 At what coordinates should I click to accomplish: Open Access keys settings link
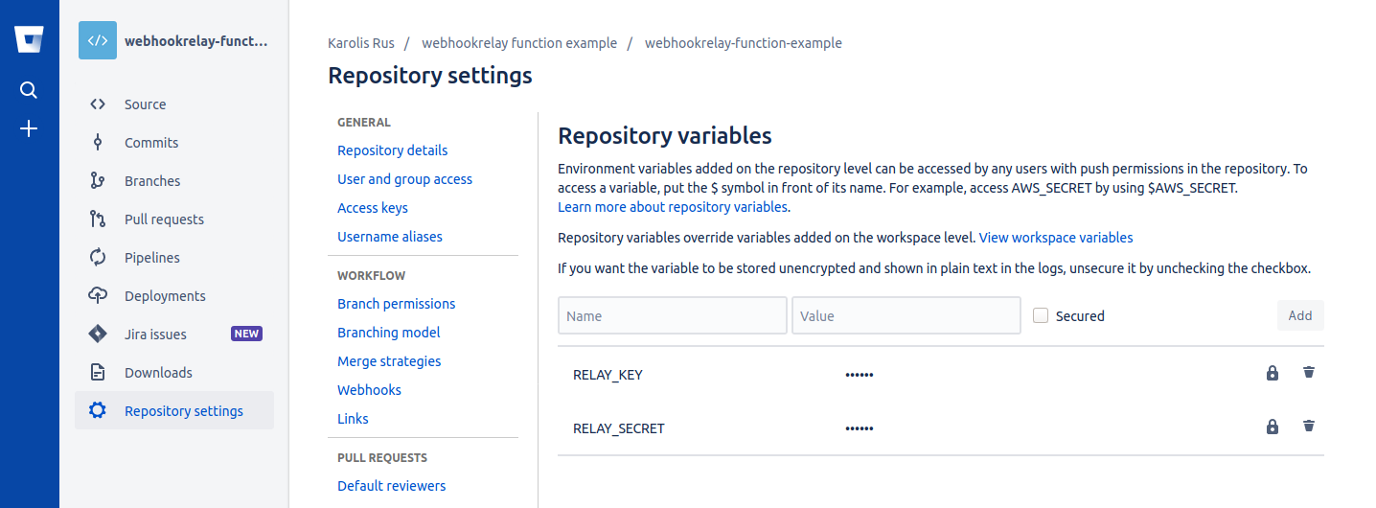(373, 208)
